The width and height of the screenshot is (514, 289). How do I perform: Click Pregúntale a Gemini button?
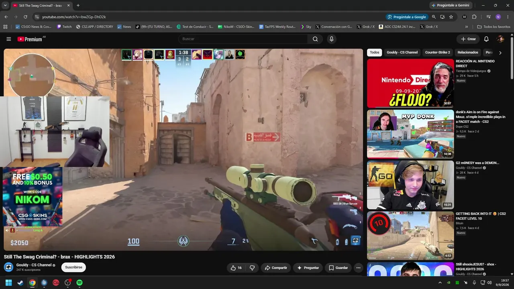click(450, 5)
